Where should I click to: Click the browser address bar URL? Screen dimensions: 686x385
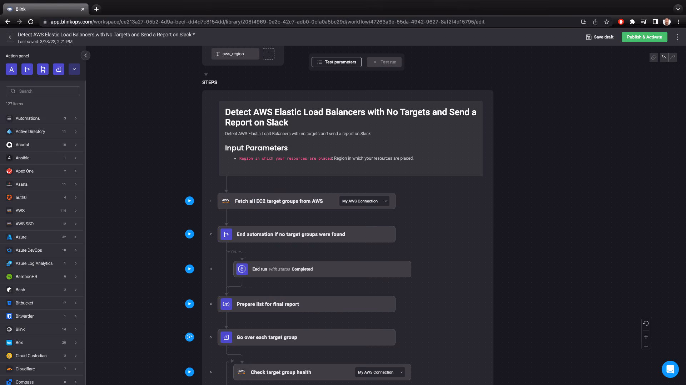pos(267,22)
